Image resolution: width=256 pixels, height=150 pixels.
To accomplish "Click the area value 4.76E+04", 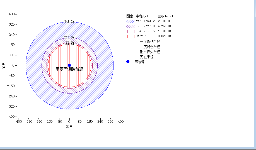I will tap(165, 26).
